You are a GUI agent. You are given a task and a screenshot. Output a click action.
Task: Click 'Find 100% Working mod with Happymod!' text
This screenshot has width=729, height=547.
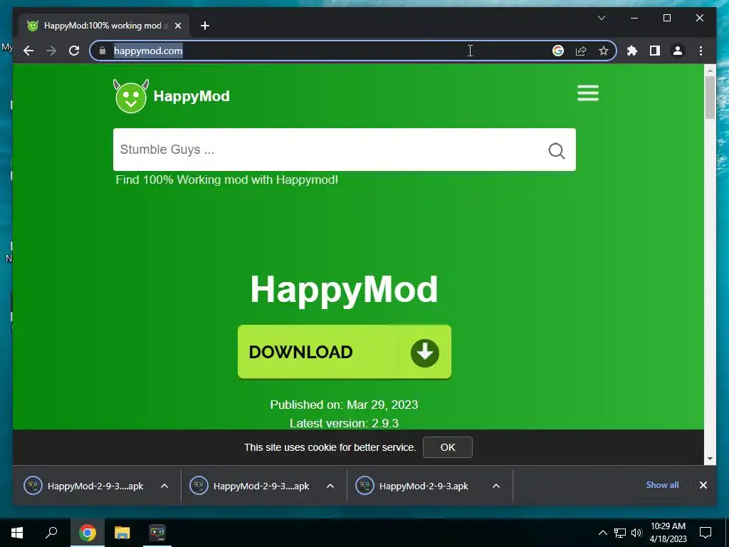coord(227,180)
